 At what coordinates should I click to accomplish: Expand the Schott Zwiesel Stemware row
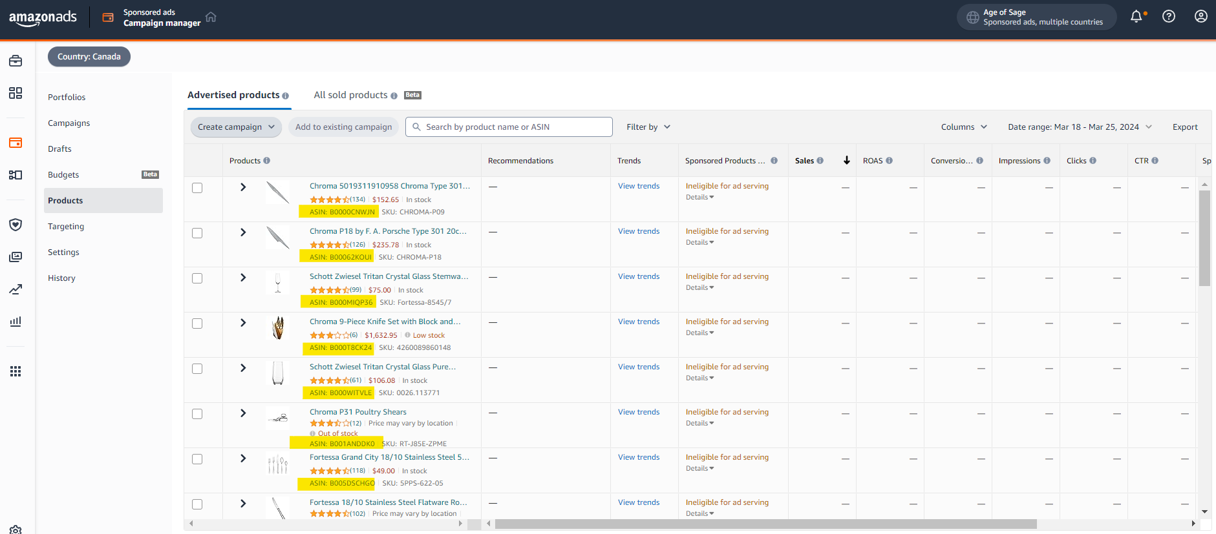coord(243,278)
